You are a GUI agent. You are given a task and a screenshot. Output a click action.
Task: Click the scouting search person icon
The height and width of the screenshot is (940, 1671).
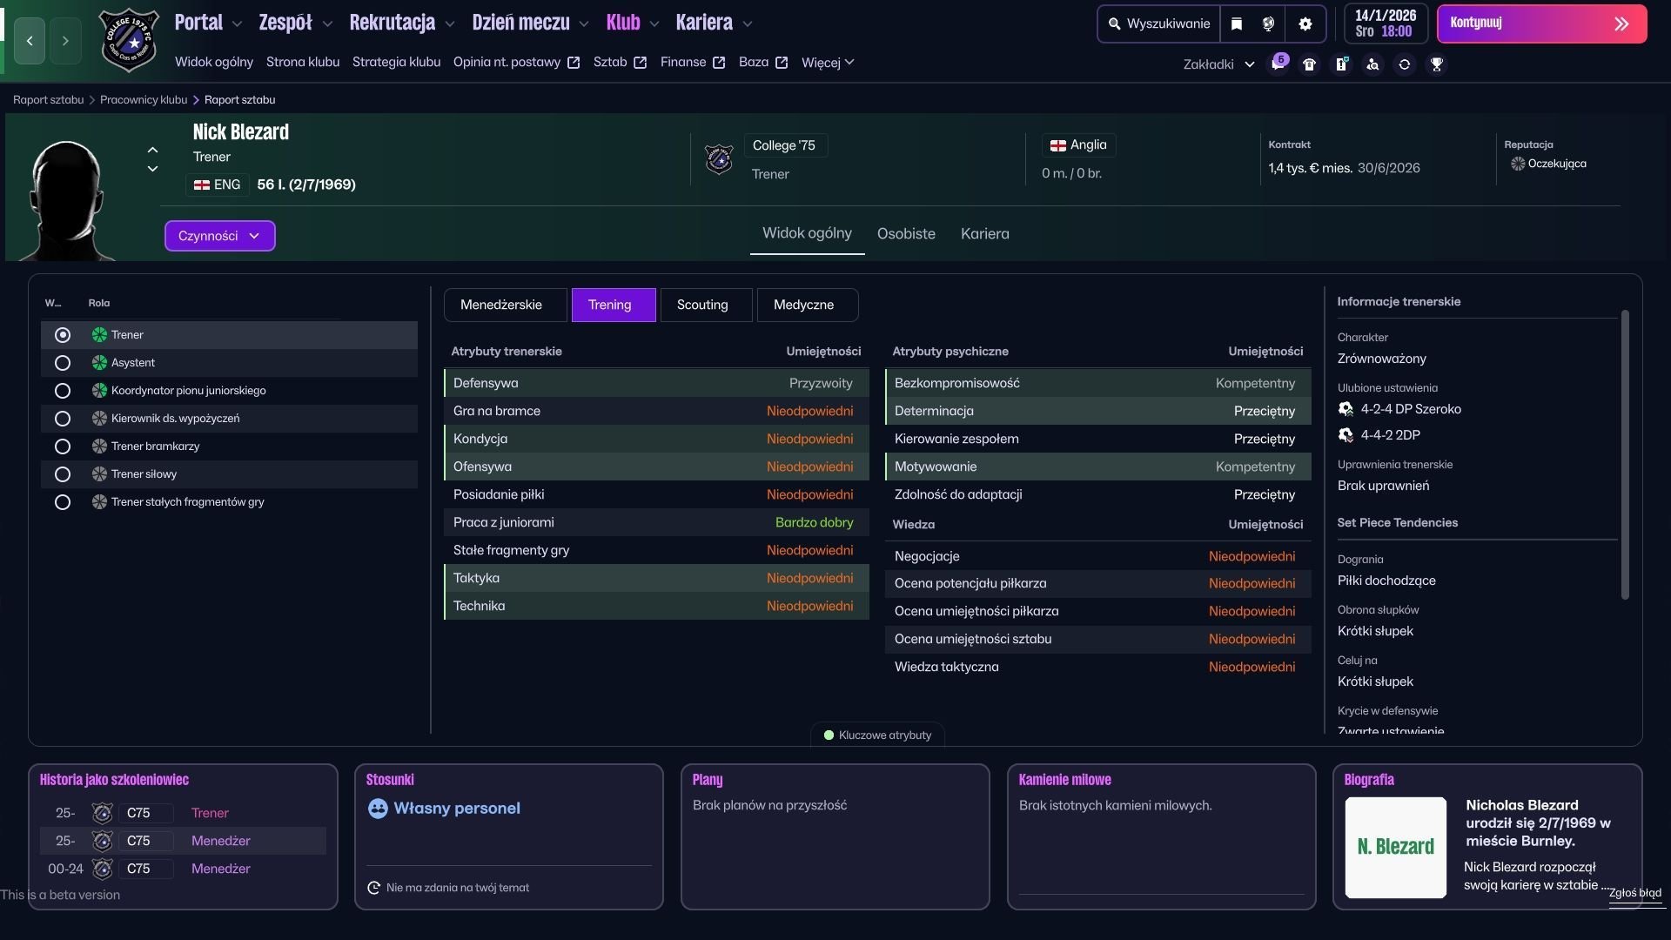(1372, 64)
